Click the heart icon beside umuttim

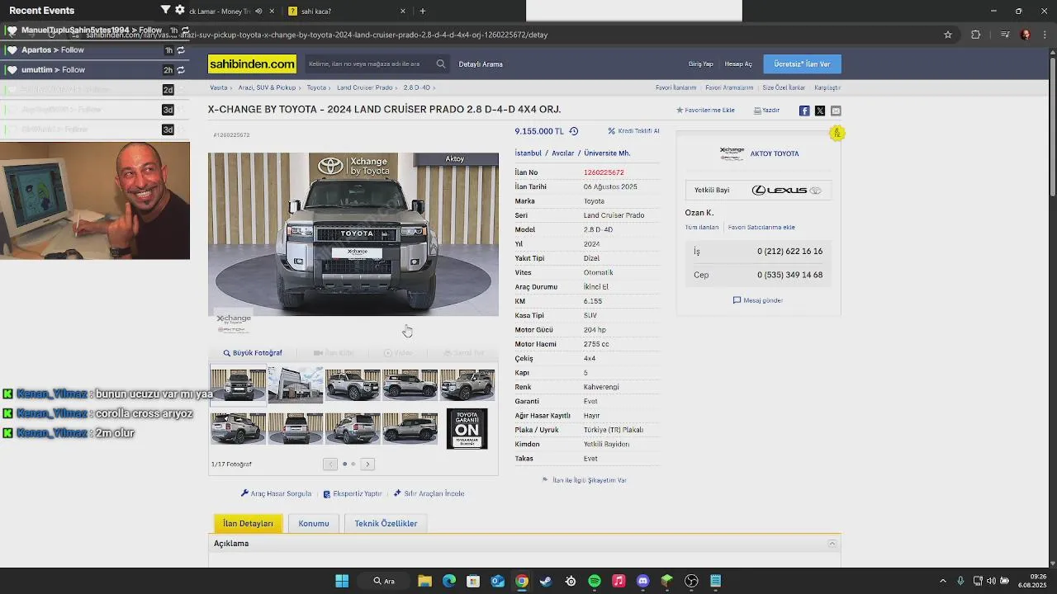(12, 69)
